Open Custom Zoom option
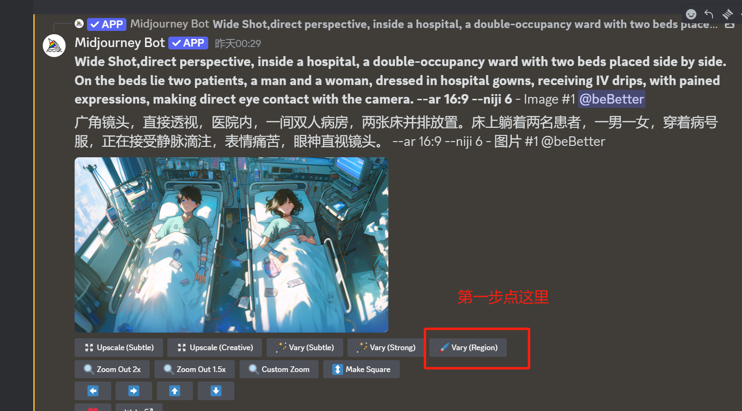This screenshot has height=411, width=742. (x=279, y=369)
